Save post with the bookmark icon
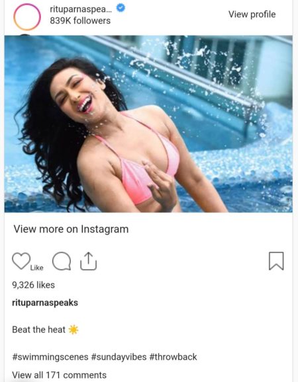The height and width of the screenshot is (382, 298). 276,261
